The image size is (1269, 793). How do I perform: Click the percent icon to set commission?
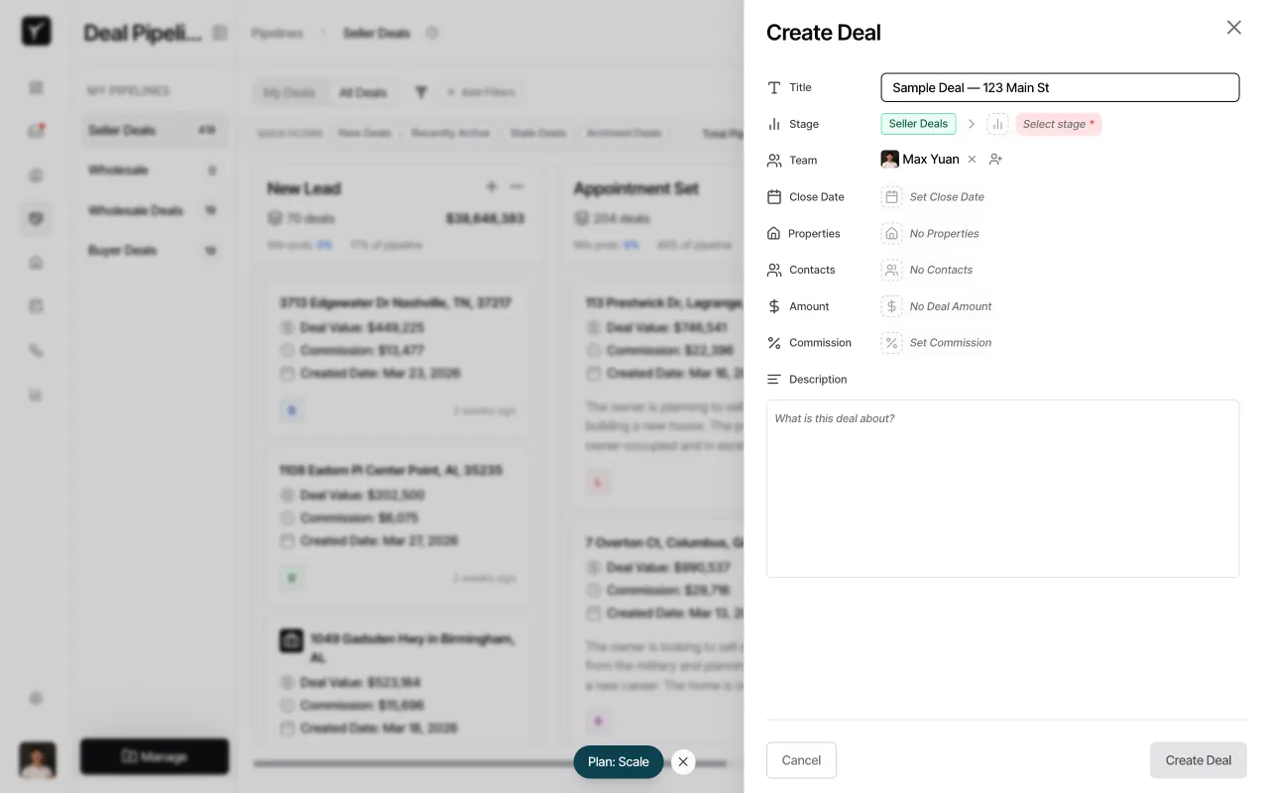tap(891, 342)
